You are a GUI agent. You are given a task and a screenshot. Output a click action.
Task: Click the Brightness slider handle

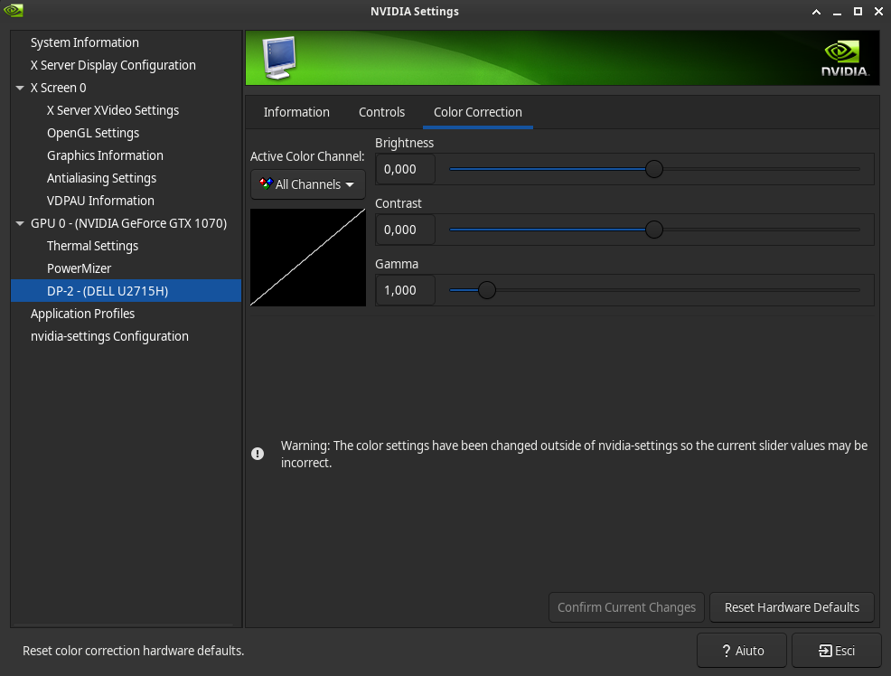pos(654,169)
